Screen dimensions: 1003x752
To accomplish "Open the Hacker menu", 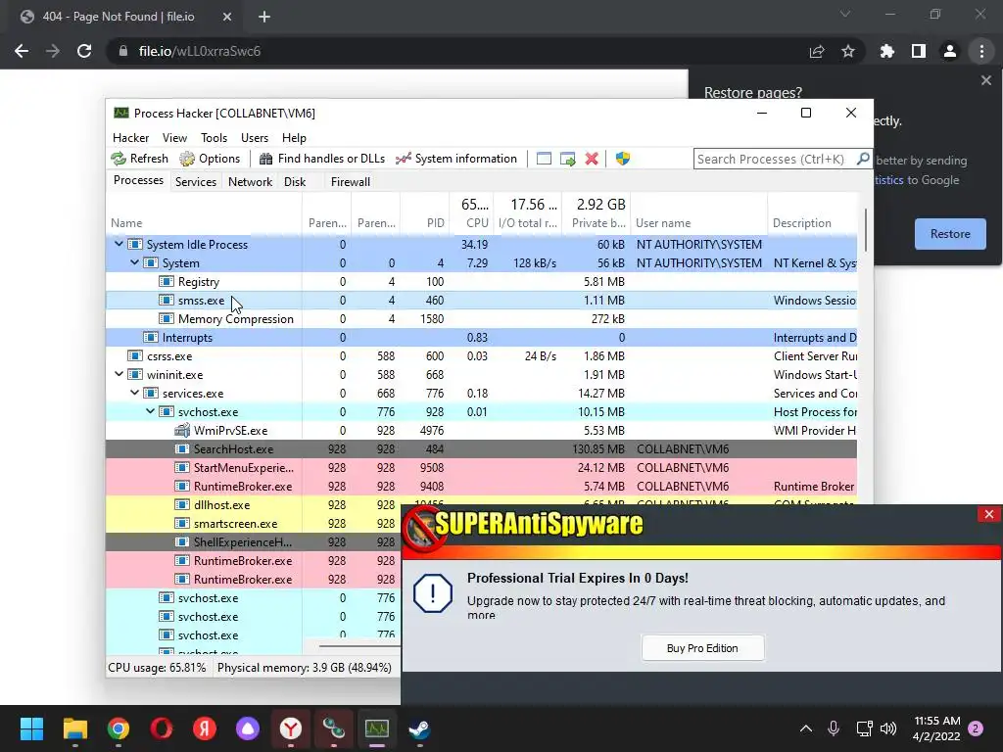I will point(130,137).
